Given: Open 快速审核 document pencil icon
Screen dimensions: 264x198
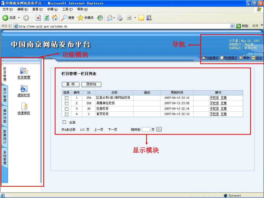Looking at the screenshot, I should pos(24,106).
